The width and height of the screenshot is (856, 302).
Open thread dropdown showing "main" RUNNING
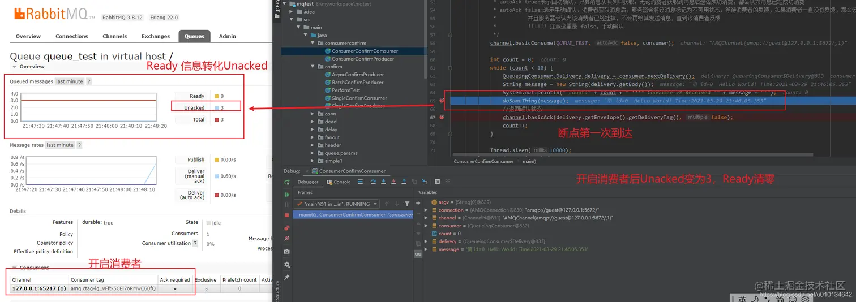(x=336, y=204)
